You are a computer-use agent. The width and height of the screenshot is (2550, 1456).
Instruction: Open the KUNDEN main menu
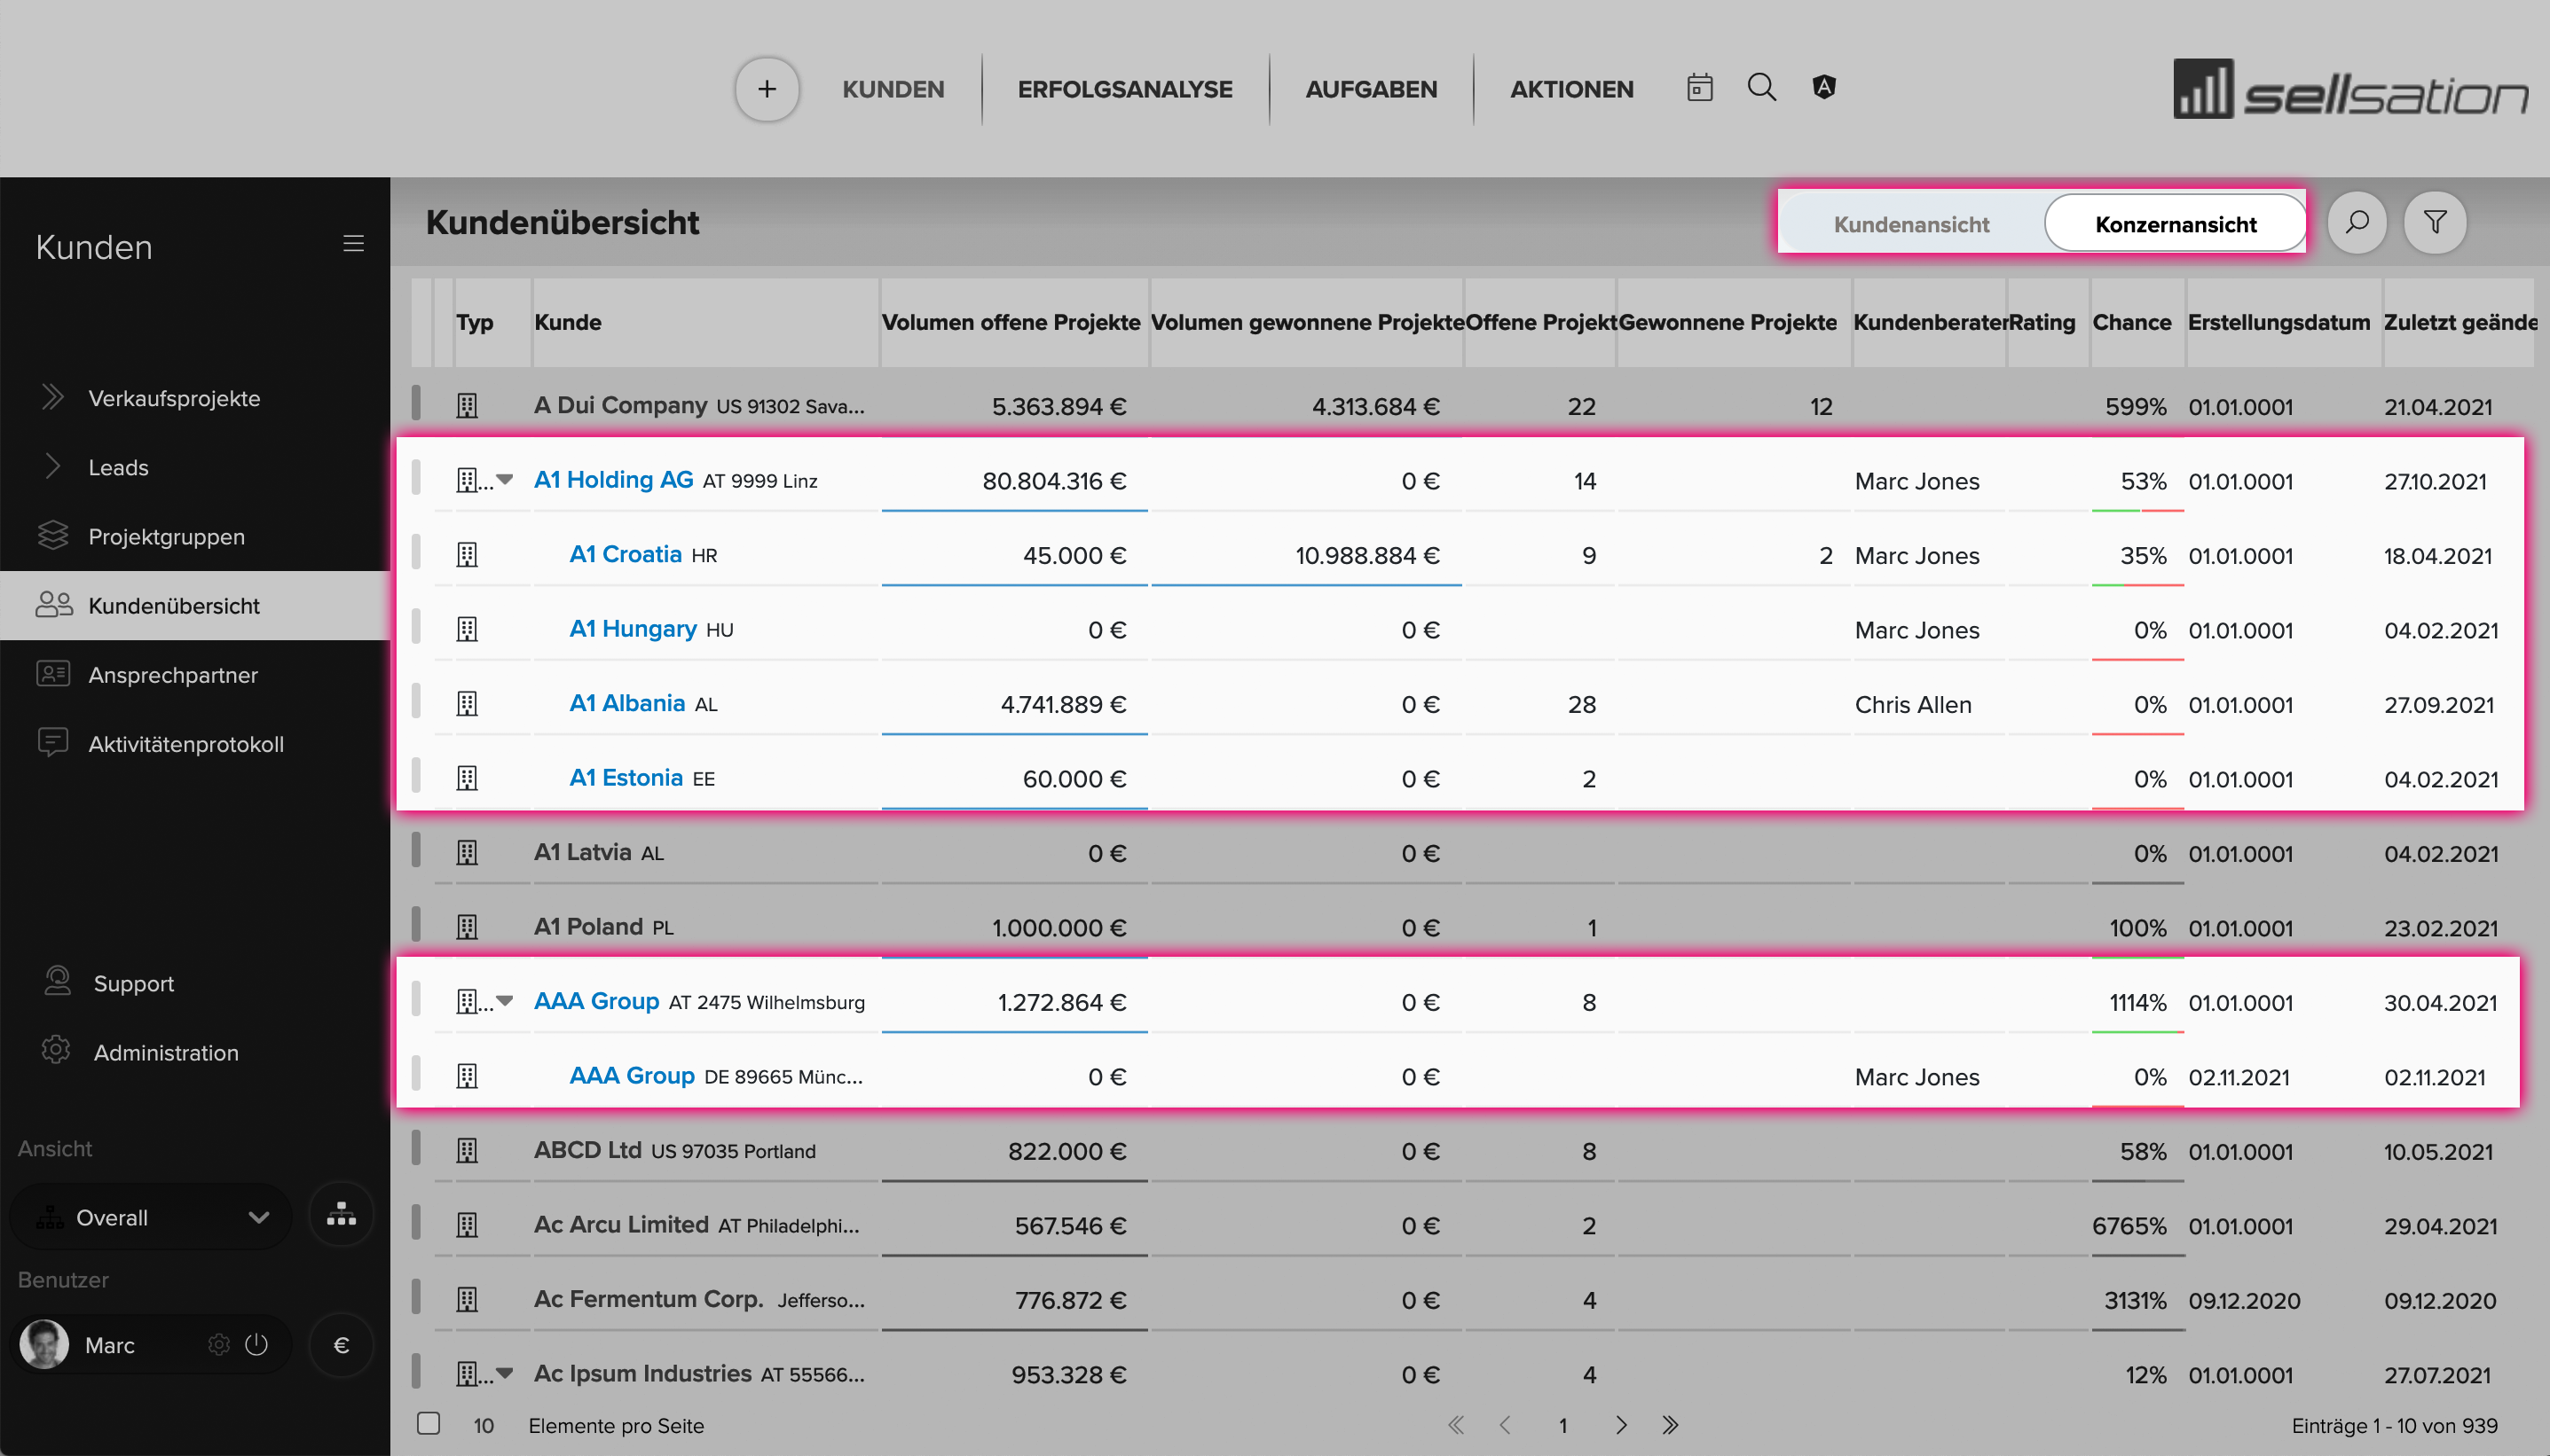coord(893,89)
